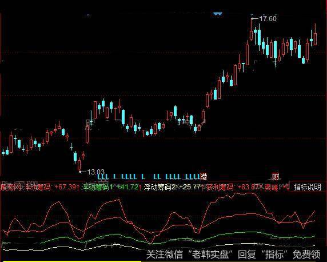Viewport: 327px width, 262px height.
Task: Select the 浮动筹码 +67.39 indicator readout
Action: 51,187
